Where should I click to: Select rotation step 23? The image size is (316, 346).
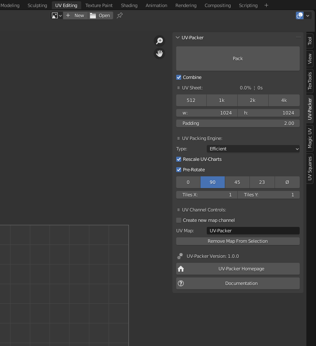click(262, 182)
